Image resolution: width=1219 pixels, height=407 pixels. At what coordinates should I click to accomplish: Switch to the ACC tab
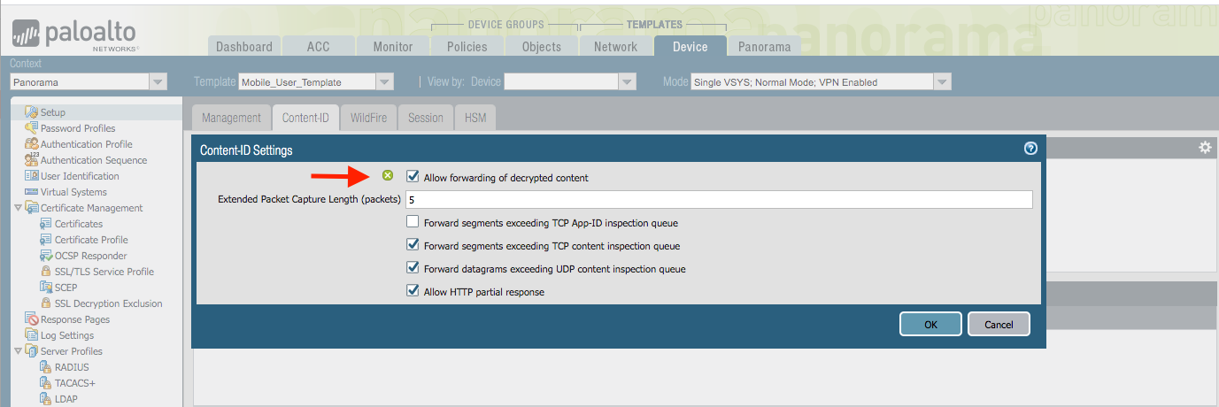coord(318,47)
